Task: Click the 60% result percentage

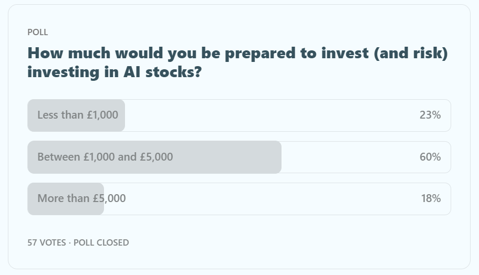Action: [x=430, y=157]
